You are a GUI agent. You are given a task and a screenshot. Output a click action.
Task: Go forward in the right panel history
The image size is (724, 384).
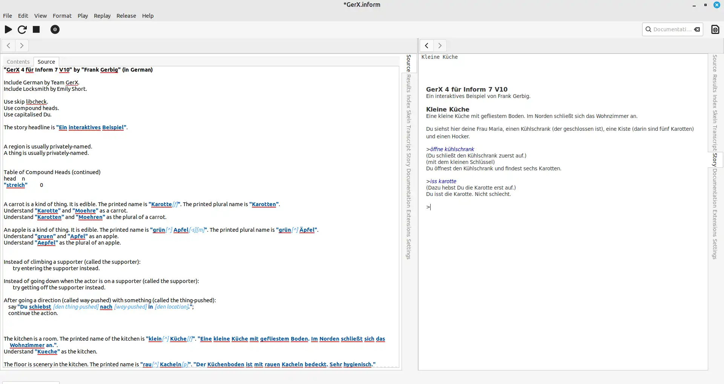tap(440, 46)
